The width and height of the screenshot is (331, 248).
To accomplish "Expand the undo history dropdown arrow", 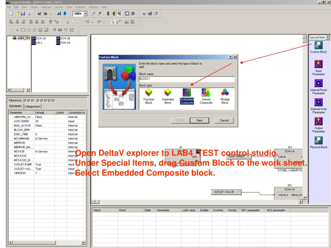I will (x=92, y=22).
